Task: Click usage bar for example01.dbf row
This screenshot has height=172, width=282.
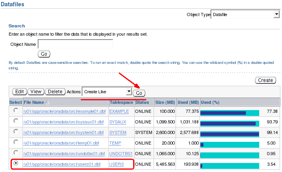Action: (x=230, y=113)
